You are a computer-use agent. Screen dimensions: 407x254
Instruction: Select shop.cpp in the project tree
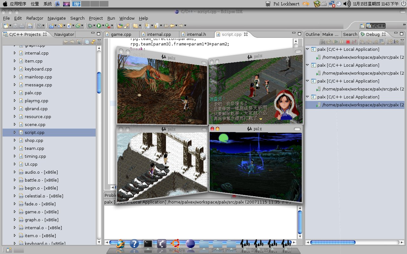[34, 140]
